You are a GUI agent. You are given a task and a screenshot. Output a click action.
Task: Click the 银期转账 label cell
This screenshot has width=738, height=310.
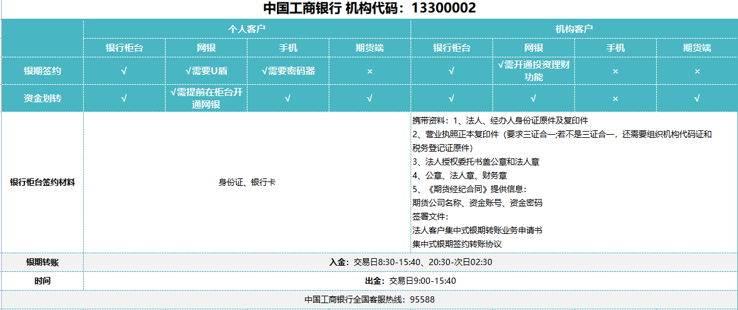coord(42,262)
